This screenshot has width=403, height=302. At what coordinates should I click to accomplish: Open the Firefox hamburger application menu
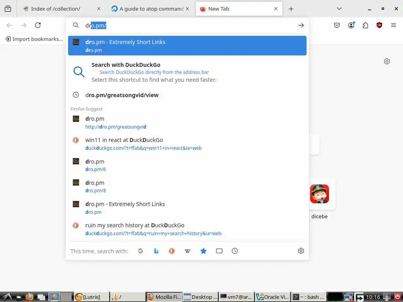394,25
